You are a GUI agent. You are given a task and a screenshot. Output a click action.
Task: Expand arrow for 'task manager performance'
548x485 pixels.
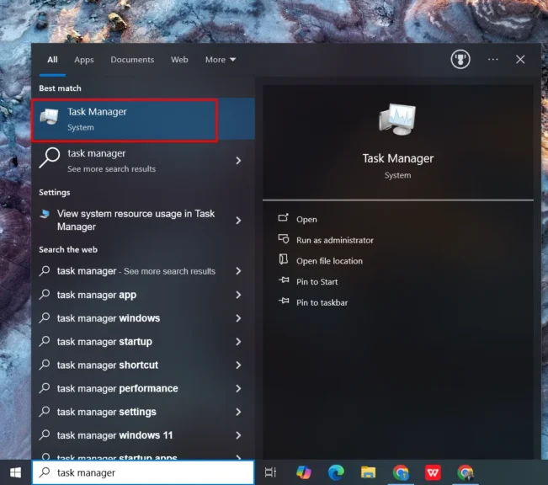click(238, 388)
